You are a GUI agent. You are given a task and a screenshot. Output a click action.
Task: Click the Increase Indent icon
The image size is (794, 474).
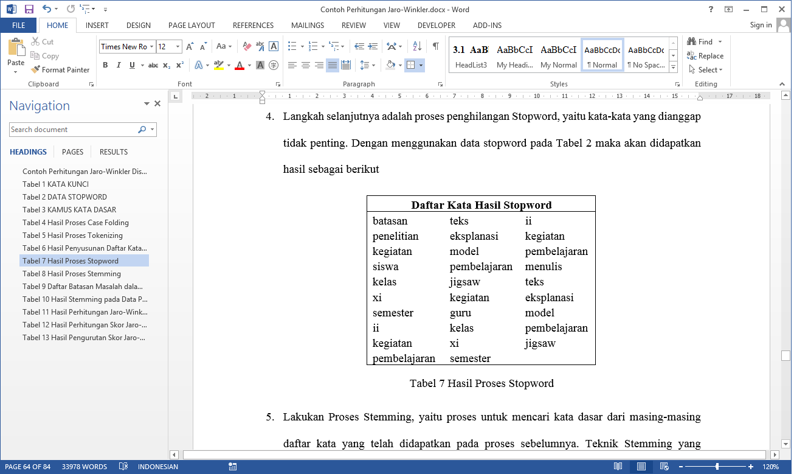click(x=372, y=46)
